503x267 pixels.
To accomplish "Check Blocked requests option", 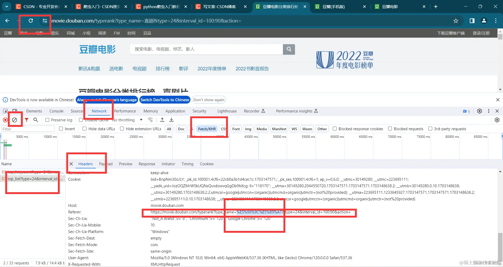I will tap(390, 129).
